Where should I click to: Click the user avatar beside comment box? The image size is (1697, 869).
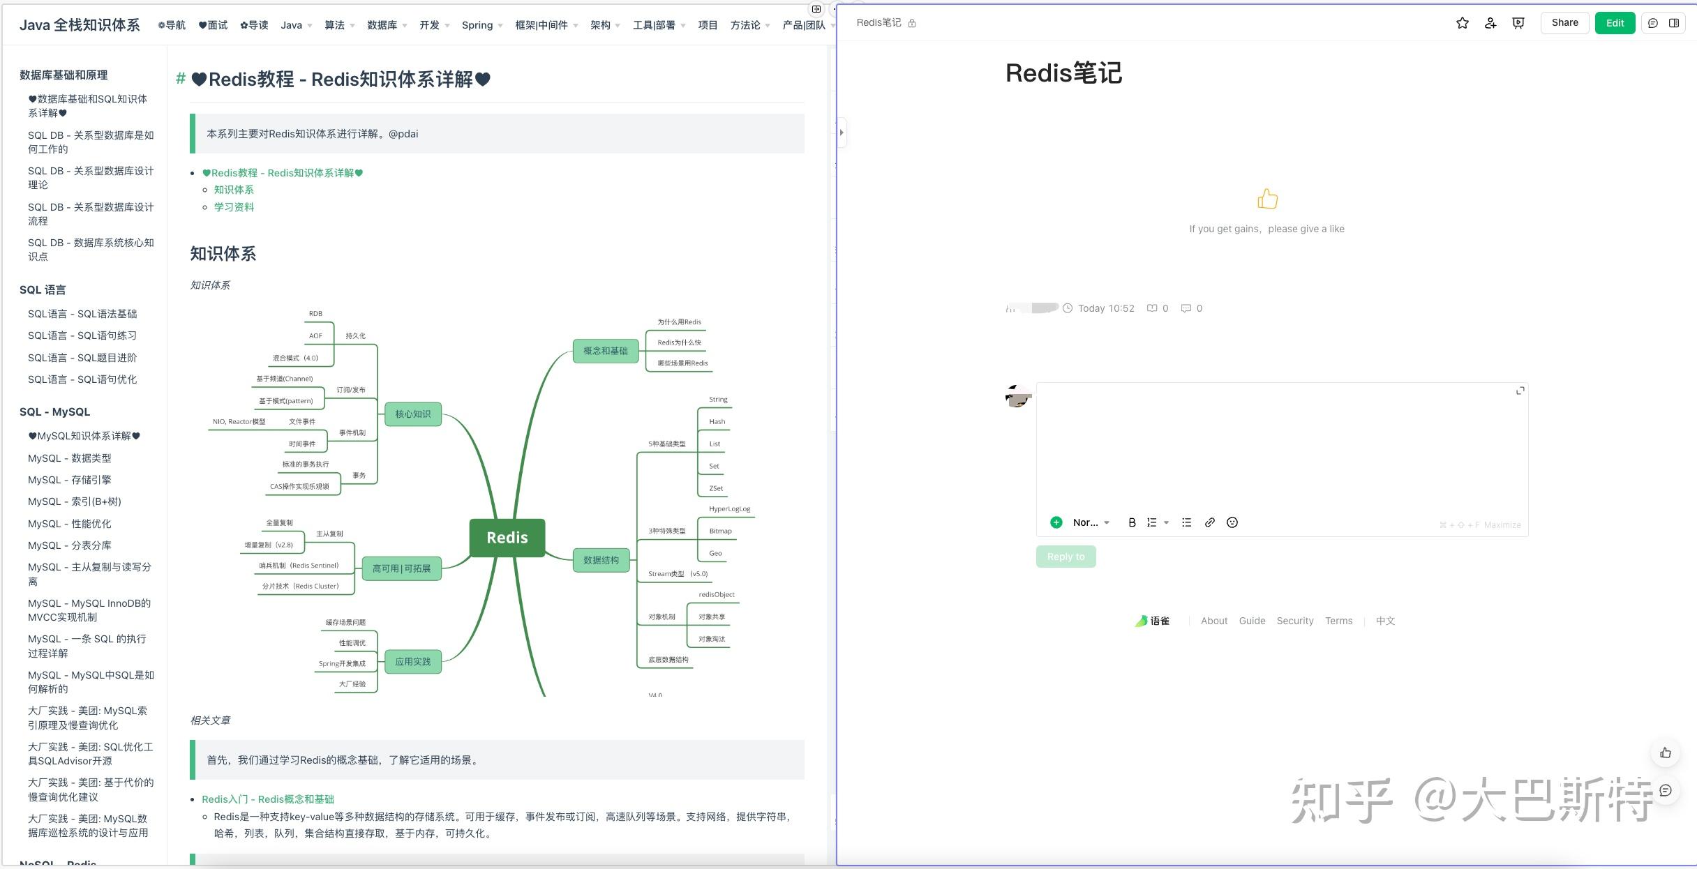[x=1018, y=396]
